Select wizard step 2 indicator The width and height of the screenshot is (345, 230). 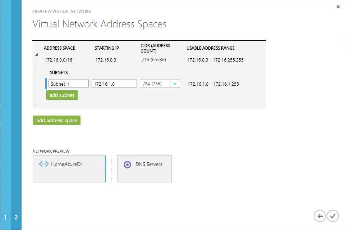pyautogui.click(x=16, y=217)
